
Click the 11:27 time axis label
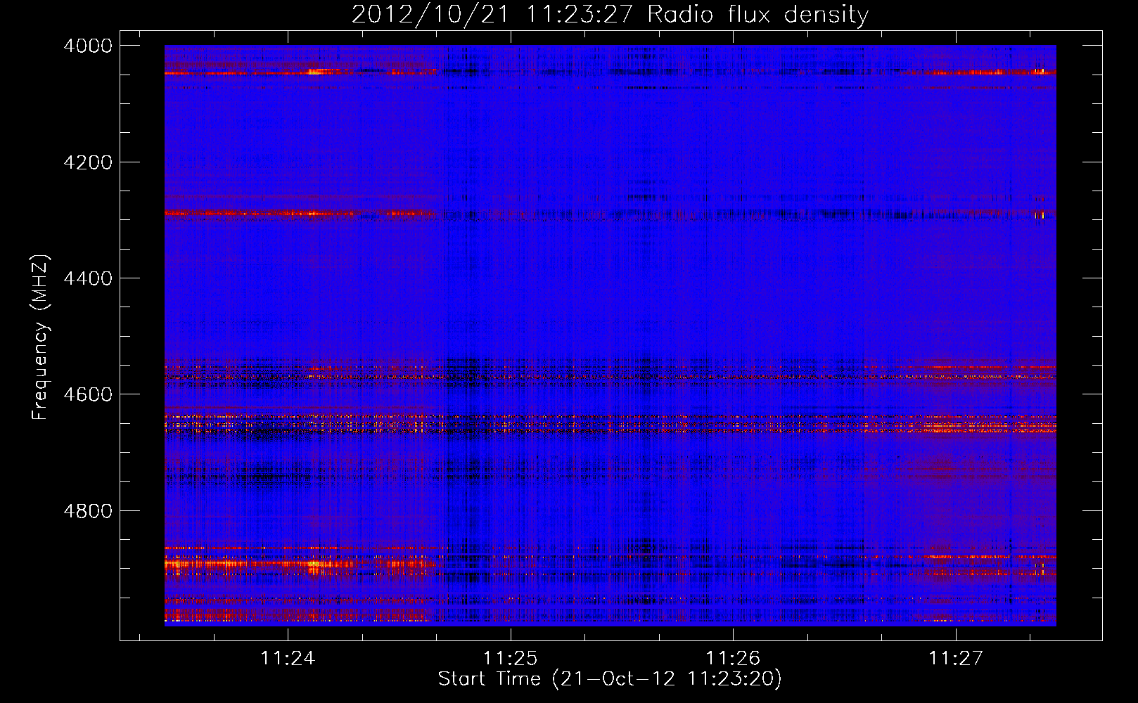point(956,659)
